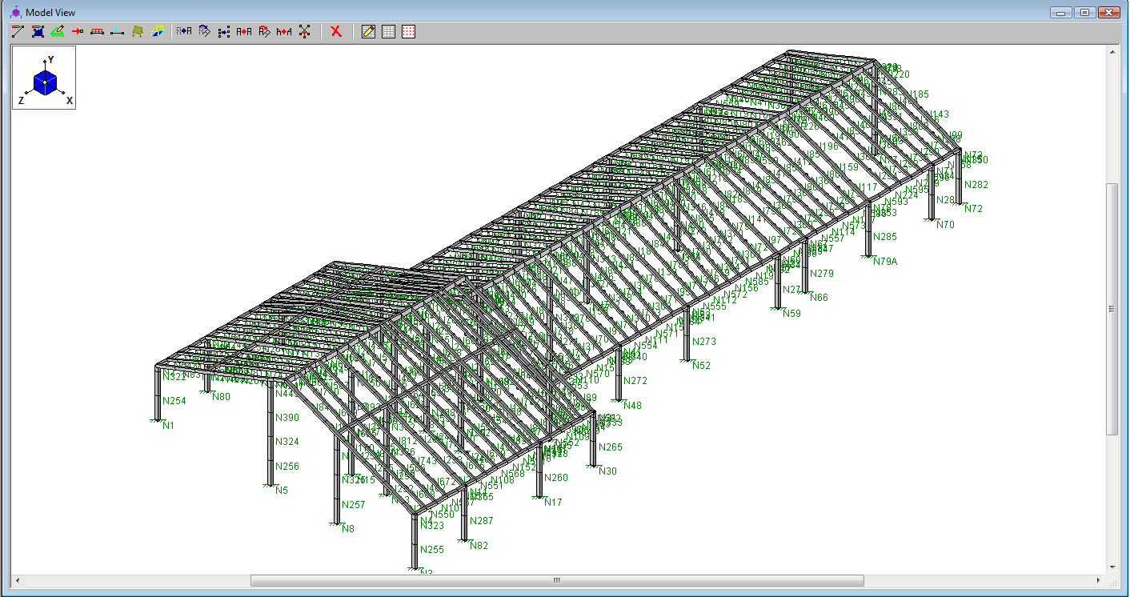
Task: Choose the red joint load arrow tool
Action: click(x=78, y=32)
